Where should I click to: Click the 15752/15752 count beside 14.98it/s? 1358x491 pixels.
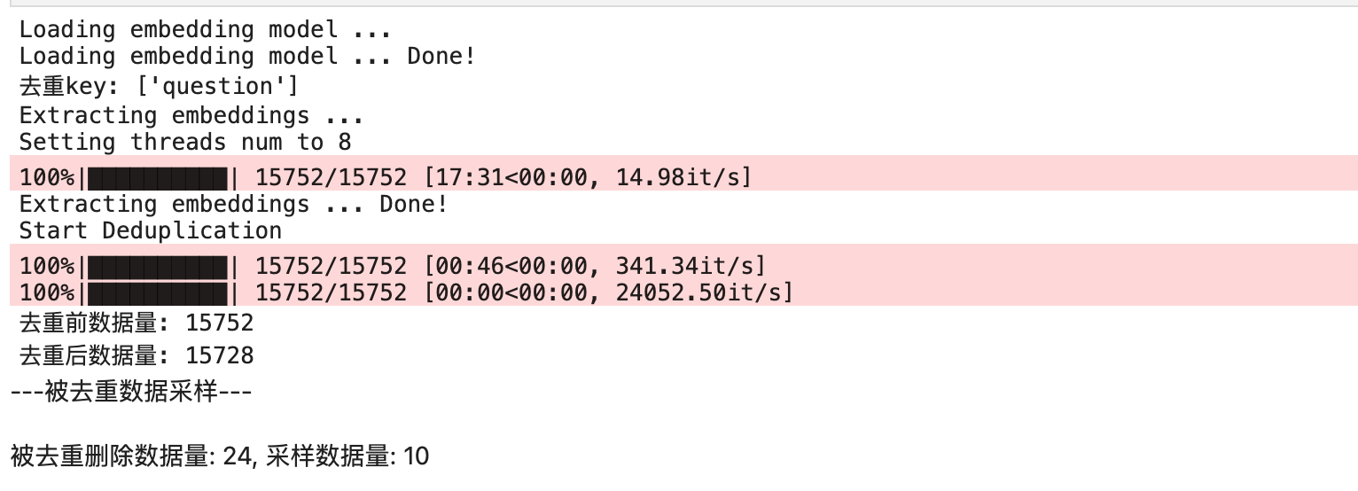click(x=331, y=177)
